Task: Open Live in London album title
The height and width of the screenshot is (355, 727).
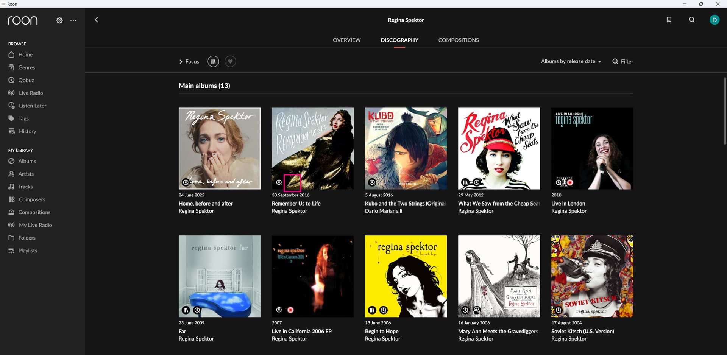Action: pos(568,204)
